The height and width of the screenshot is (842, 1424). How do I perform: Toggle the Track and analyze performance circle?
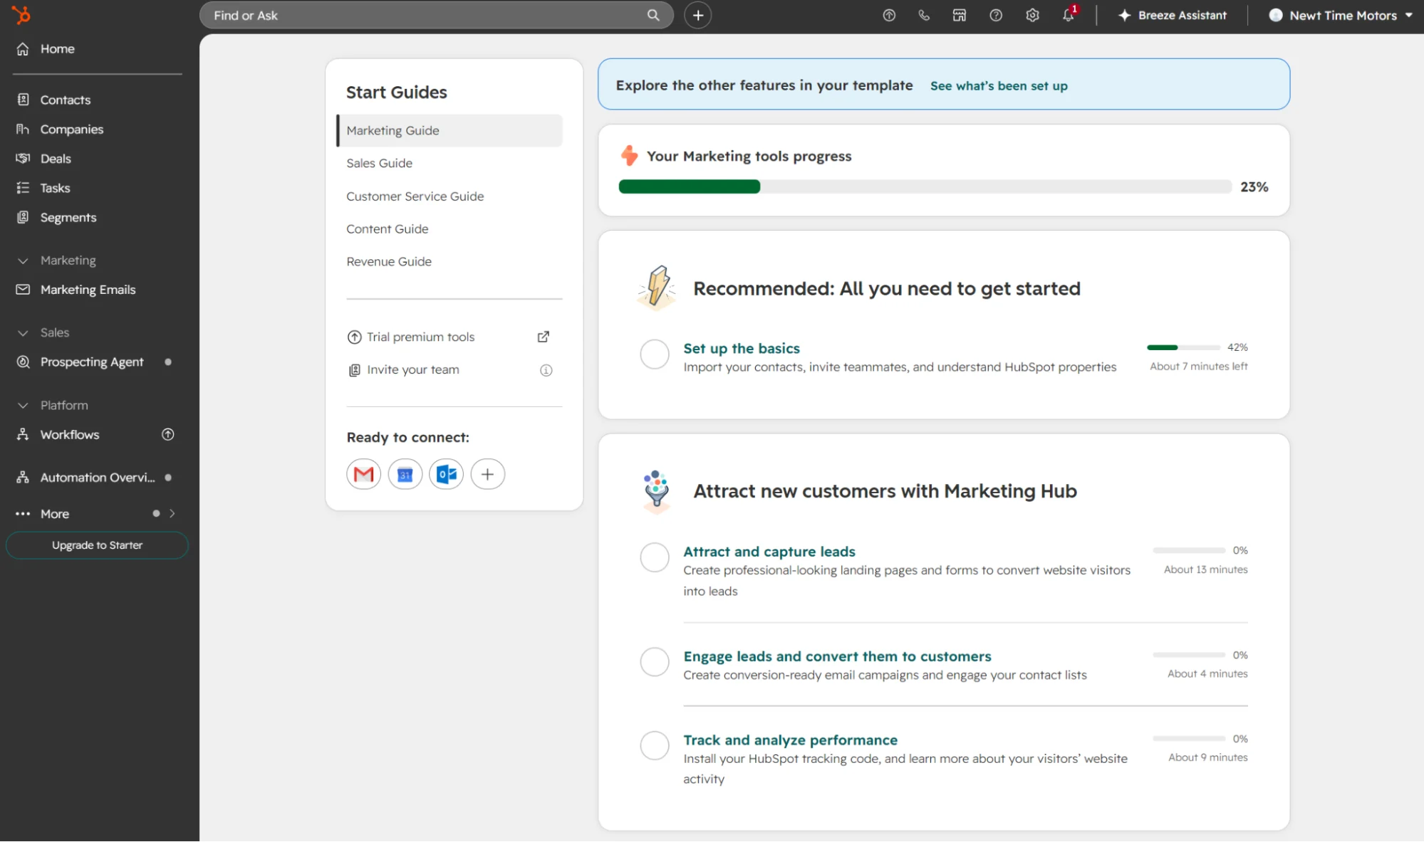[x=654, y=746]
